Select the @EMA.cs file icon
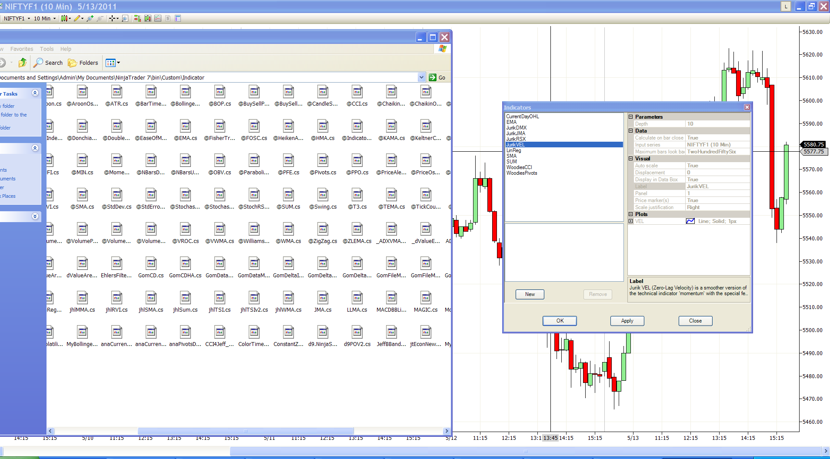 coord(185,126)
